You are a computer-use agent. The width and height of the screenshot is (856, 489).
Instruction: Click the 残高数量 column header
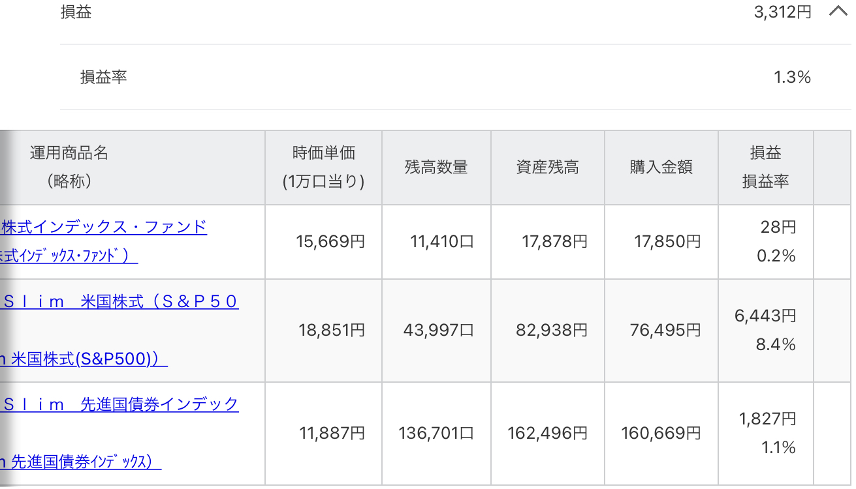436,167
